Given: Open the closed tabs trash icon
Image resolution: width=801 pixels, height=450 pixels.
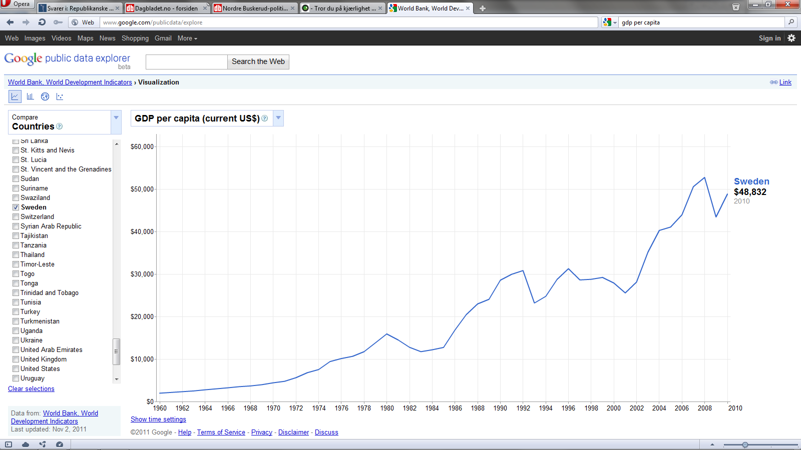Looking at the screenshot, I should (736, 7).
